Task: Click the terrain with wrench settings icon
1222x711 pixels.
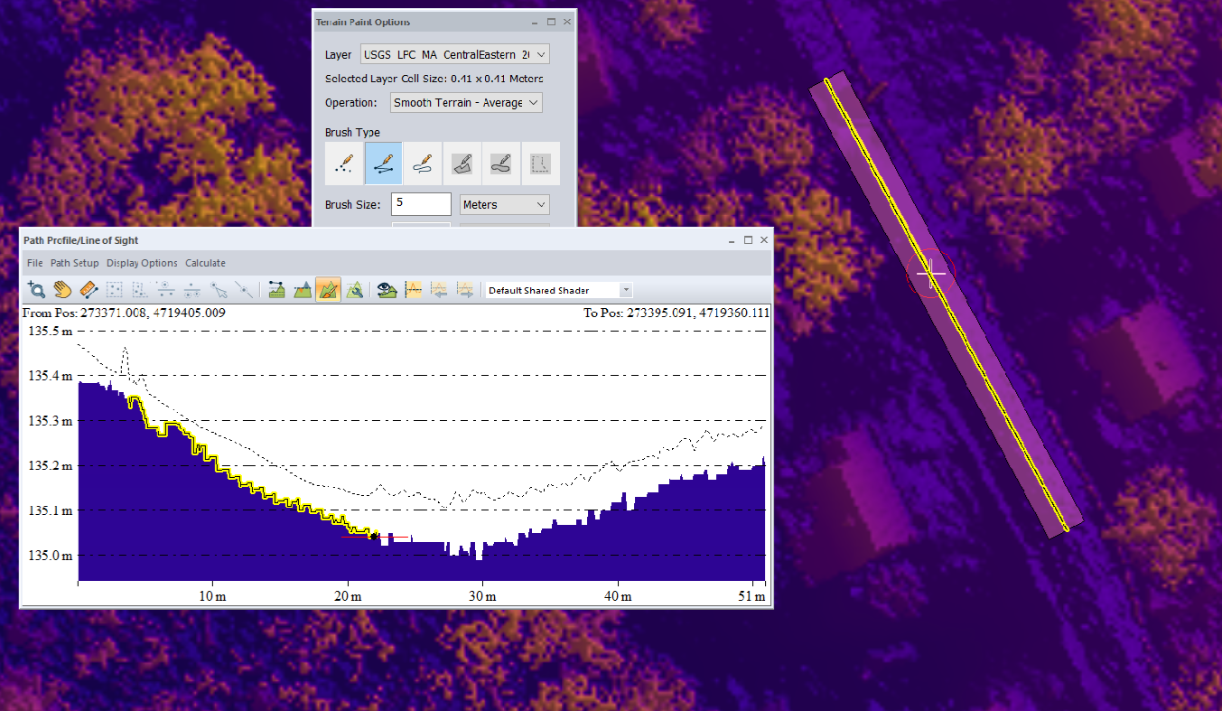Action: click(355, 290)
